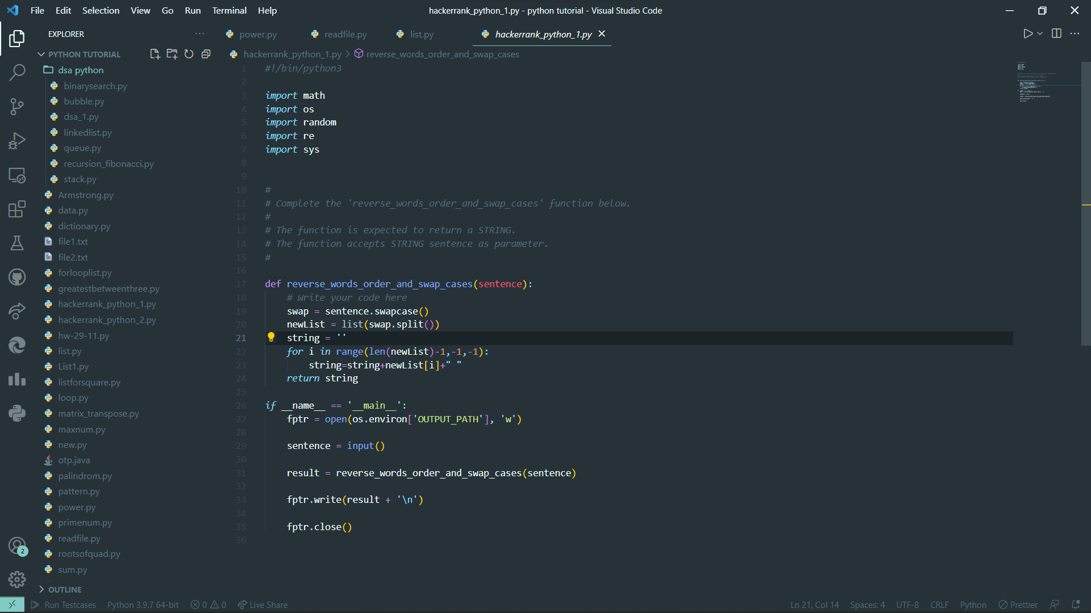Viewport: 1091px width, 613px height.
Task: Open the Terminal menu
Action: [x=229, y=10]
